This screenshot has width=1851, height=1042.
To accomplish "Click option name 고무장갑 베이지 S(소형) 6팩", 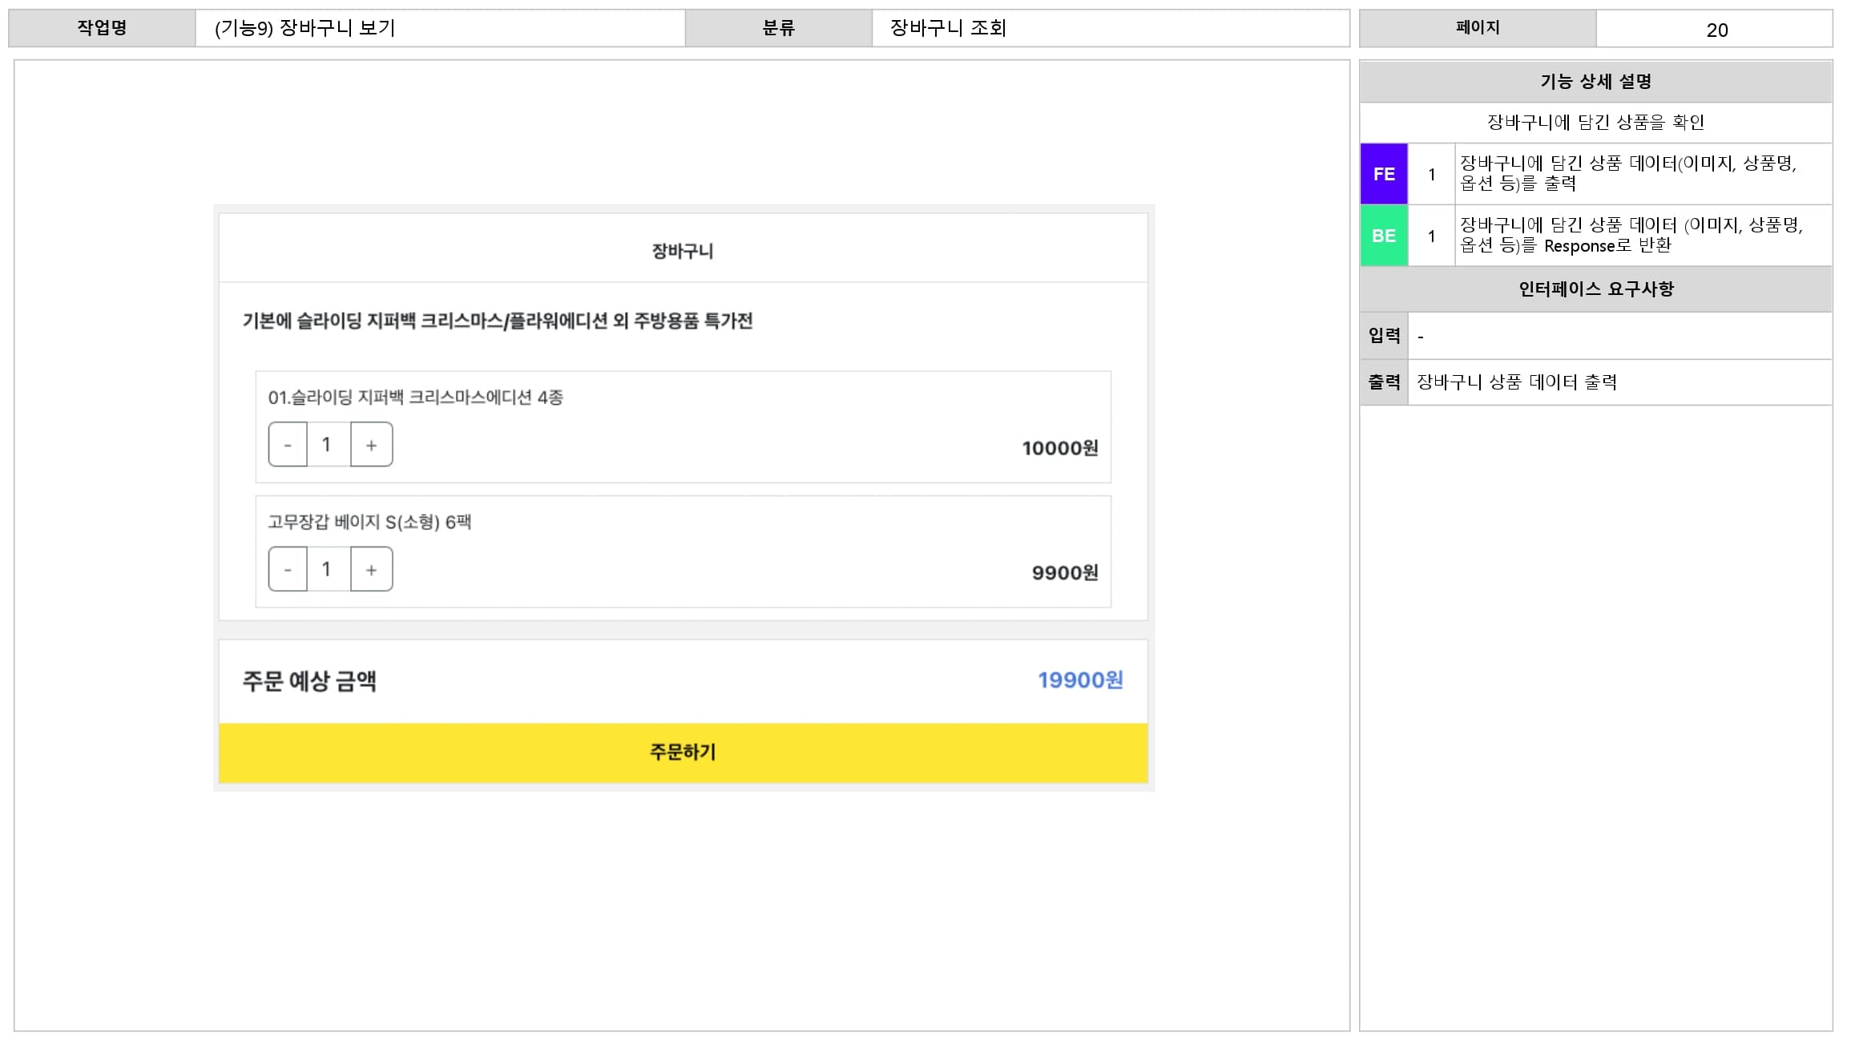I will click(369, 523).
